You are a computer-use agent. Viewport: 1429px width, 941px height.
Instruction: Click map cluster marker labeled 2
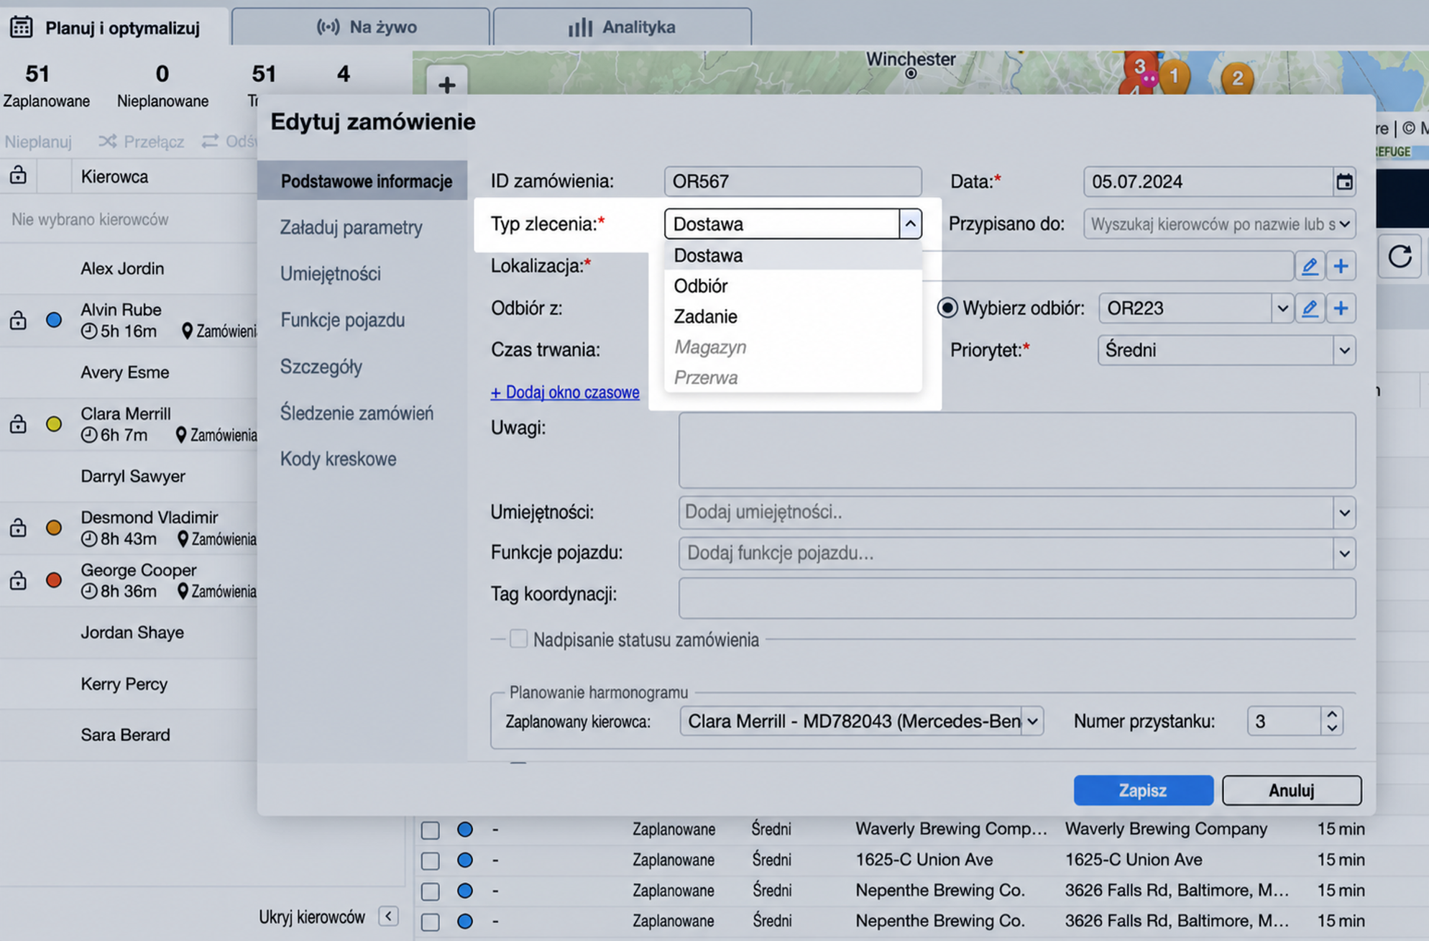tap(1237, 78)
